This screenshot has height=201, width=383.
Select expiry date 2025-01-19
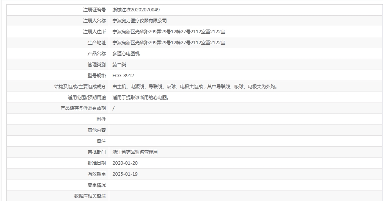[125, 174]
